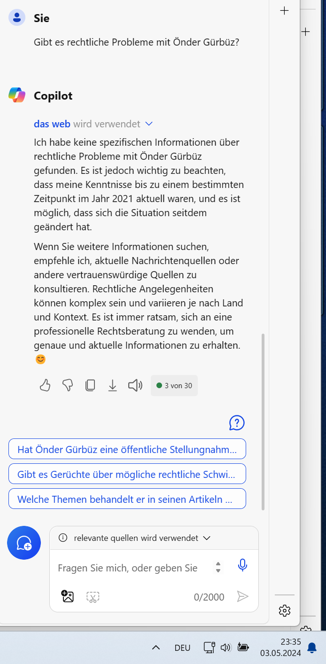The height and width of the screenshot is (664, 326).
Task: Open sidebar settings gear icon
Action: (x=285, y=610)
